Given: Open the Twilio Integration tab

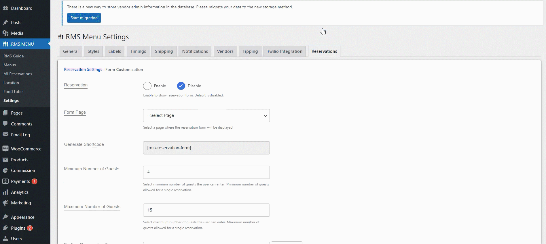Looking at the screenshot, I should [285, 51].
